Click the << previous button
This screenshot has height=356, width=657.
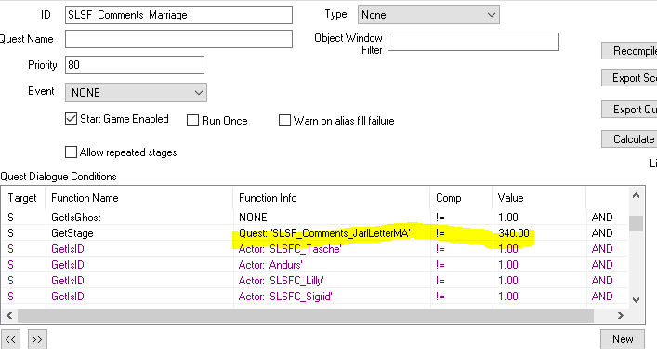(x=10, y=339)
